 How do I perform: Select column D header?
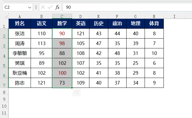tap(81, 16)
